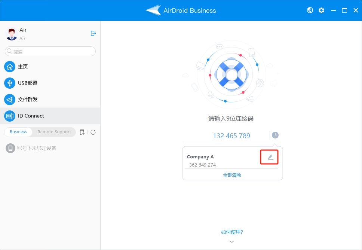The image size is (362, 250).
Task: Expand the chevron below 如何使用?
Action: tap(232, 241)
